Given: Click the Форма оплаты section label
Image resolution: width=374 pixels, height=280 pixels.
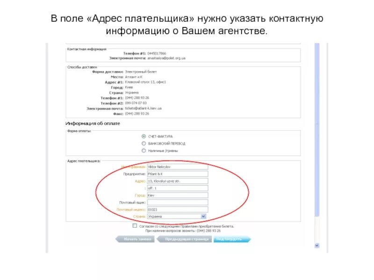Looking at the screenshot, I should (79, 131).
